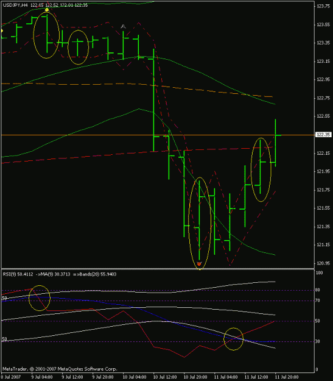333x381 pixels.
Task: Select the orange horizontal price line
Action: 158,135
